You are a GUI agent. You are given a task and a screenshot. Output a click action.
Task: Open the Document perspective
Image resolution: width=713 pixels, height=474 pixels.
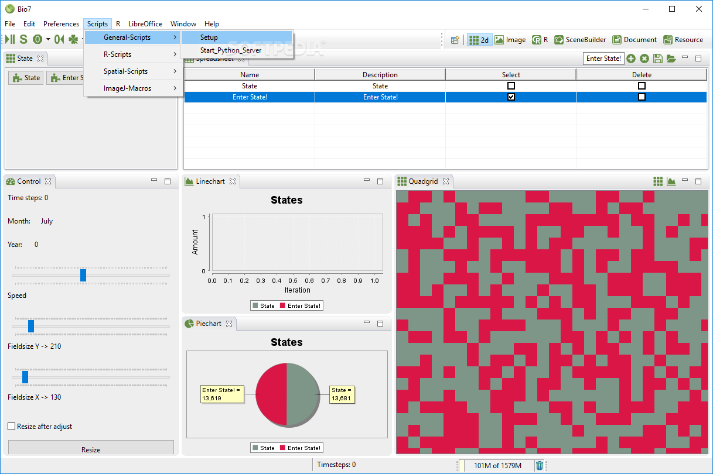coord(634,40)
